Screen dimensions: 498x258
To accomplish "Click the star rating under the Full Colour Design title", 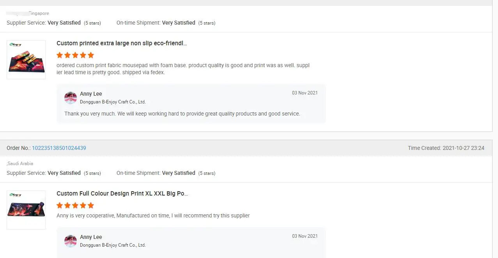I will click(x=75, y=205).
